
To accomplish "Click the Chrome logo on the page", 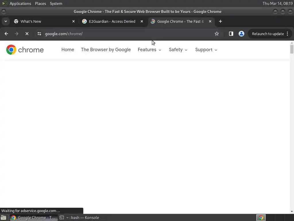I will tap(25, 50).
